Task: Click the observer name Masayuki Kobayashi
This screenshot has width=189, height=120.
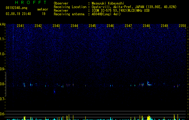Action: tap(108, 3)
